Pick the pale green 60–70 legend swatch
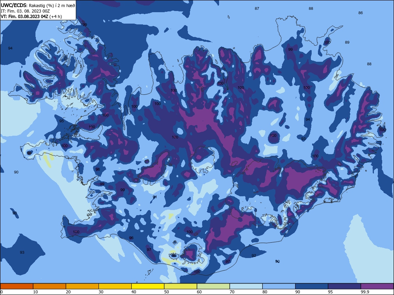 click(x=213, y=286)
